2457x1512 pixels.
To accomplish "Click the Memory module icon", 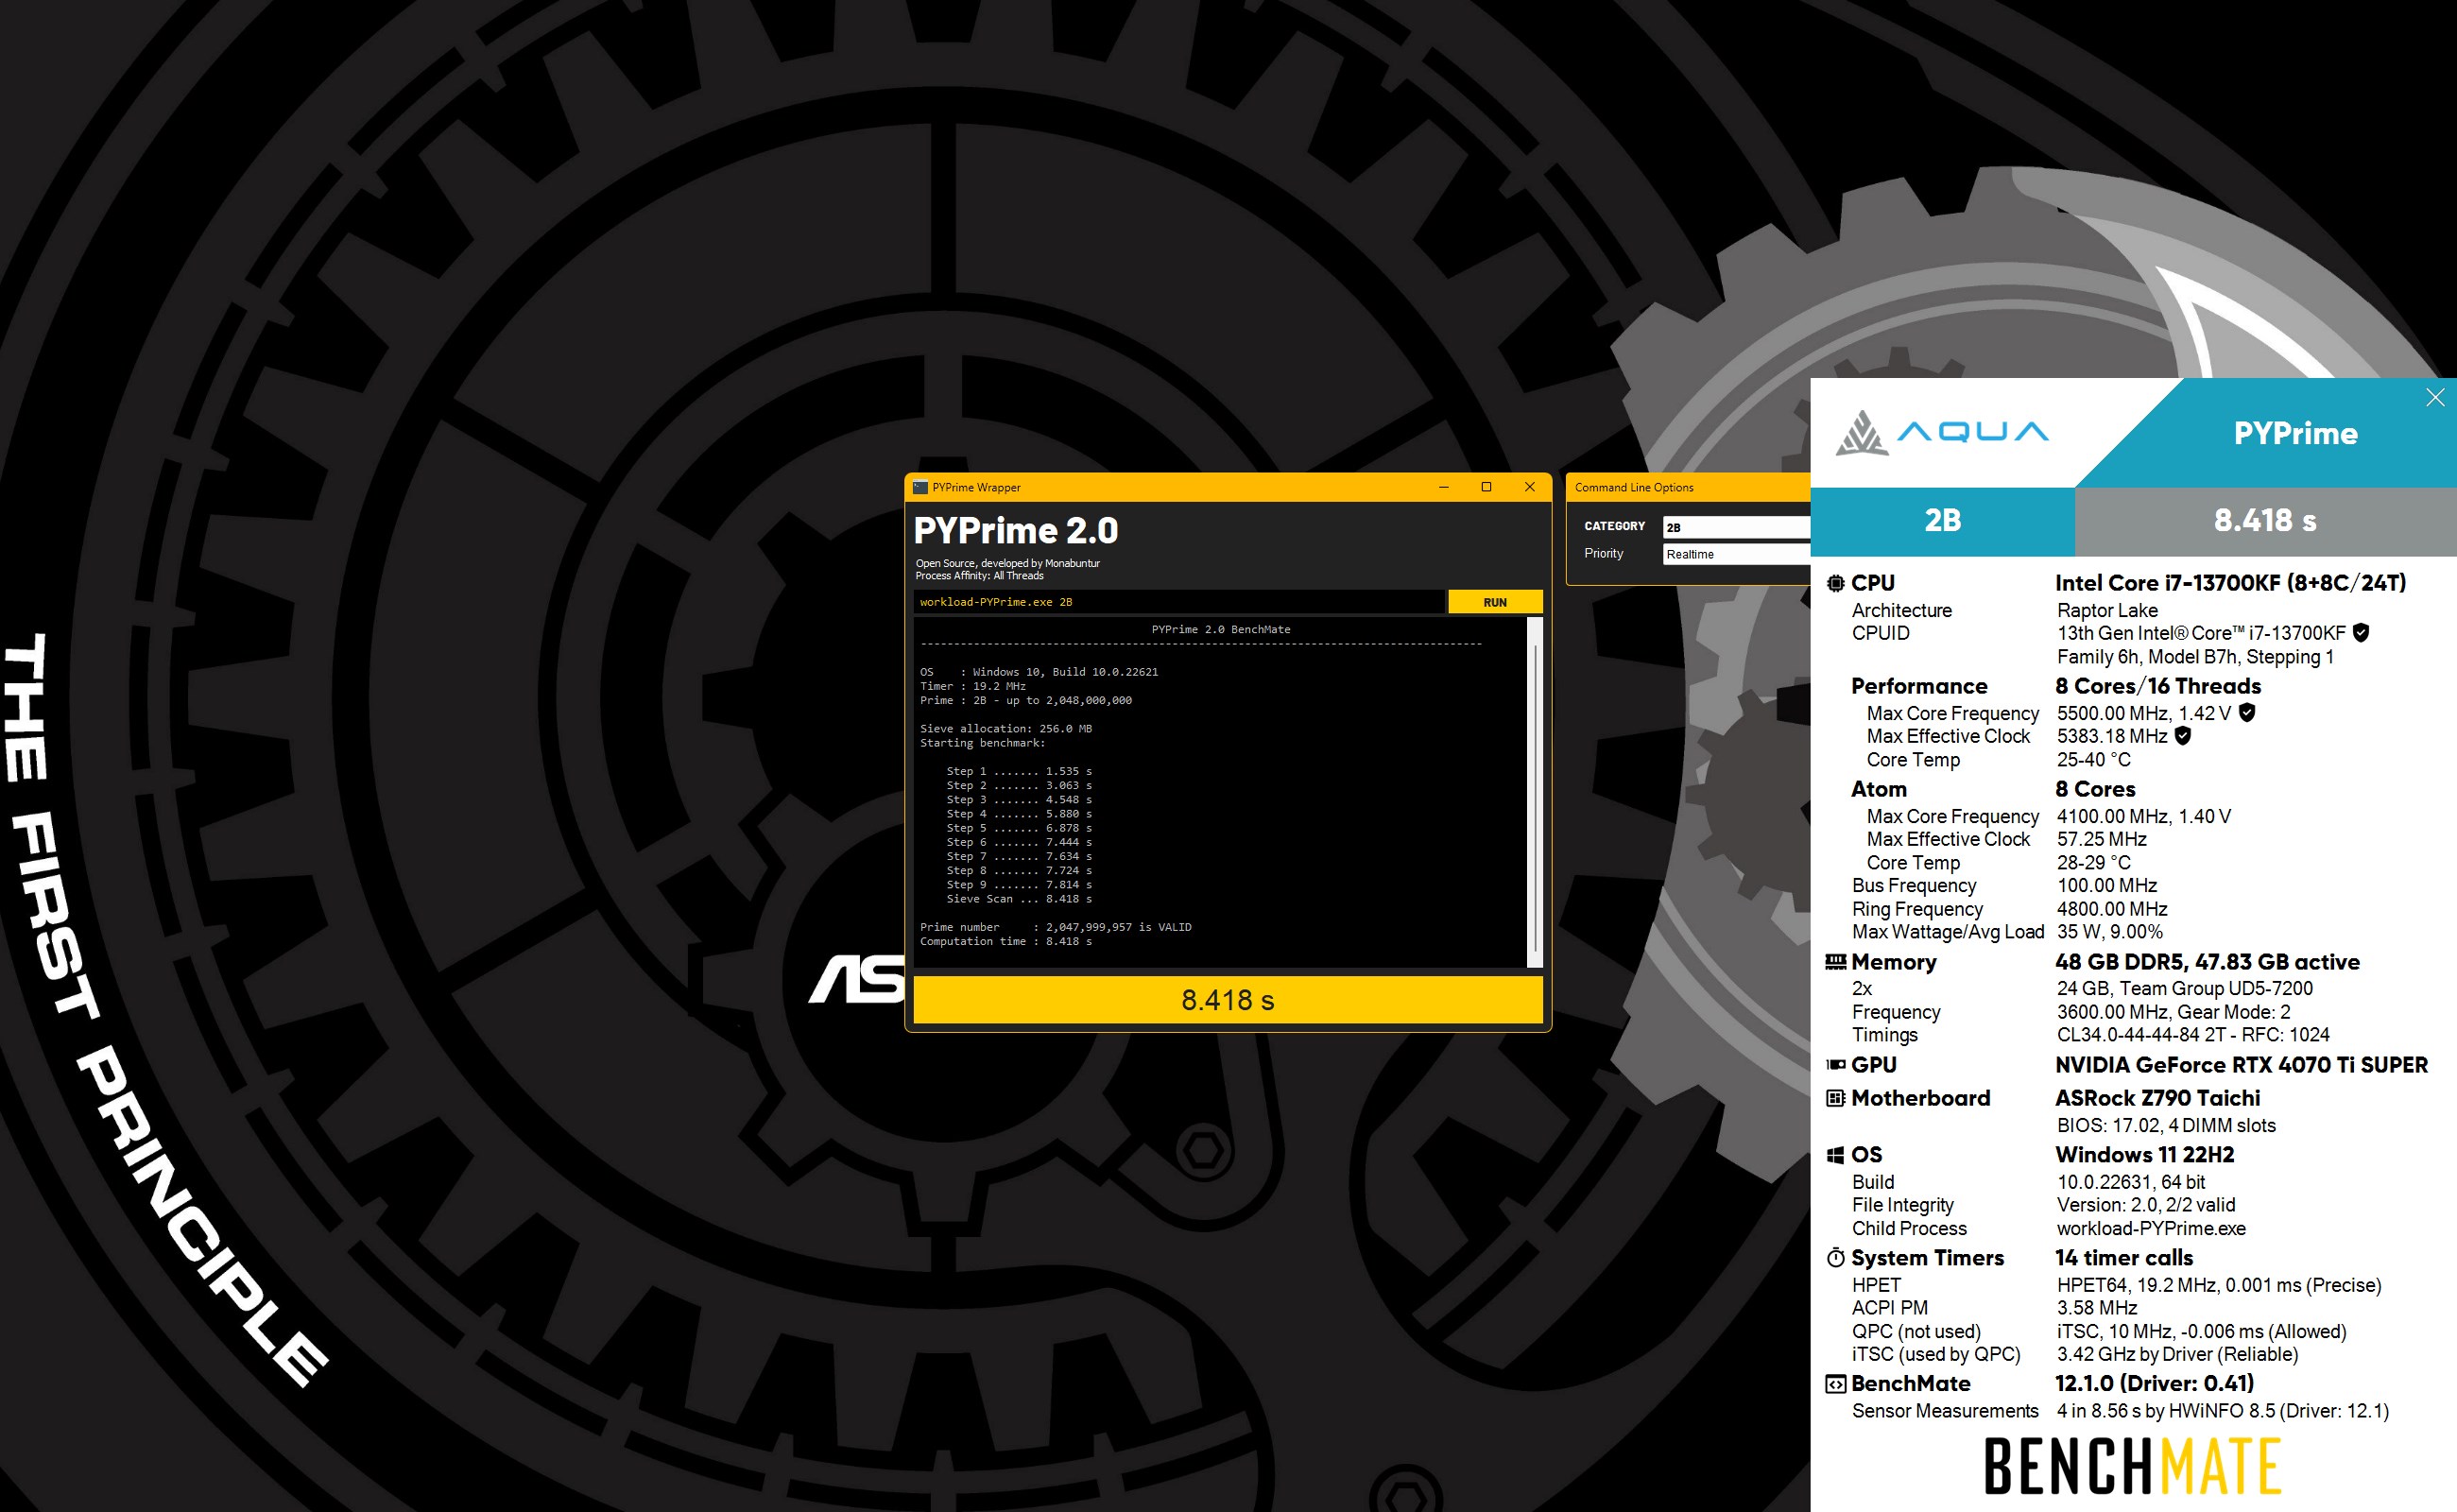I will coord(1836,962).
